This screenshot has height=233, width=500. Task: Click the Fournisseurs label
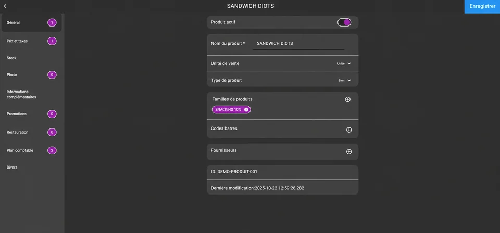coord(223,150)
